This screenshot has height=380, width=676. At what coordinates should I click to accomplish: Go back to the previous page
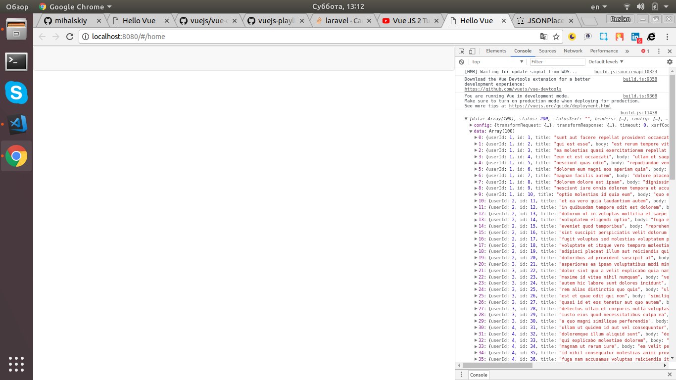click(x=42, y=37)
